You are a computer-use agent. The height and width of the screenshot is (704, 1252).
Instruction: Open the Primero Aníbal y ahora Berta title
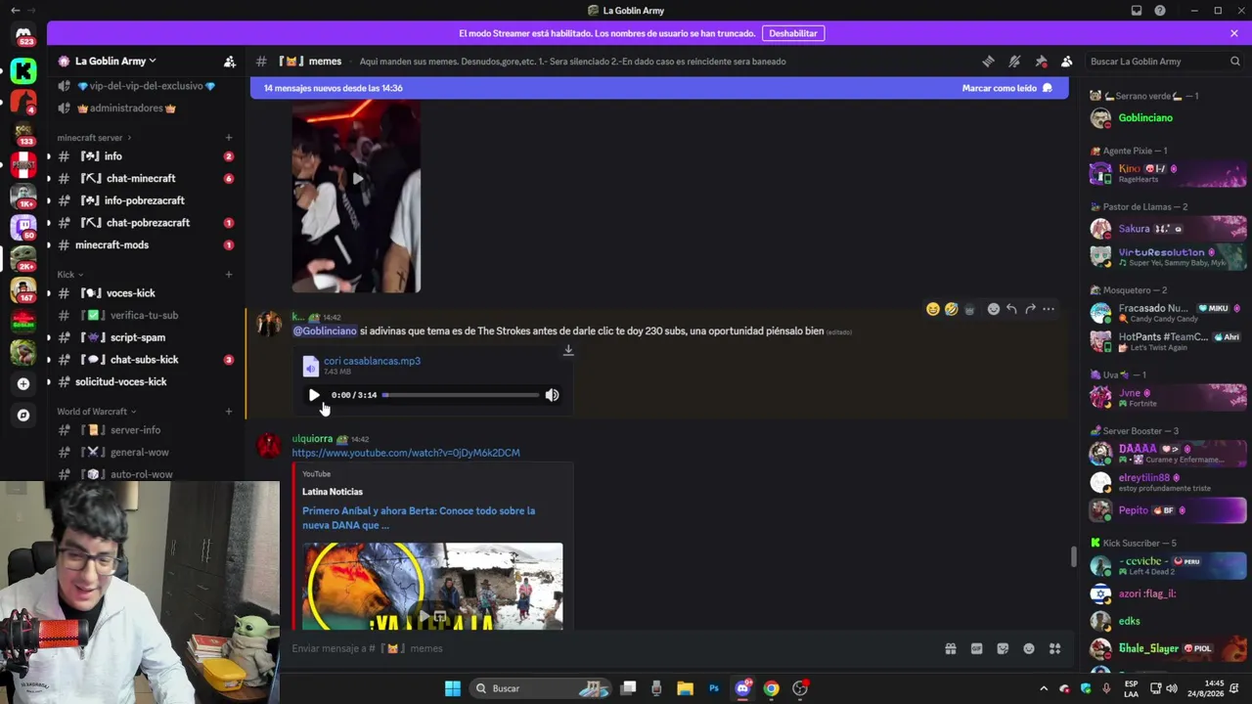[x=419, y=518]
